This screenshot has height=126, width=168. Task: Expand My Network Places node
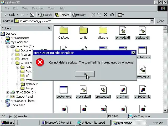click(x=3, y=101)
